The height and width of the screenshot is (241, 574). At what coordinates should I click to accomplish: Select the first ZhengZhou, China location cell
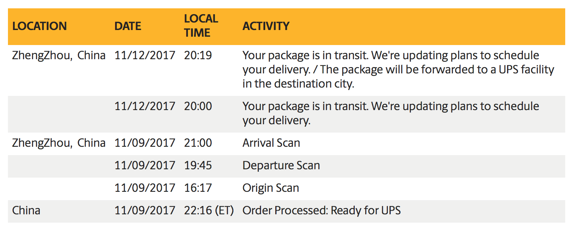(x=59, y=55)
